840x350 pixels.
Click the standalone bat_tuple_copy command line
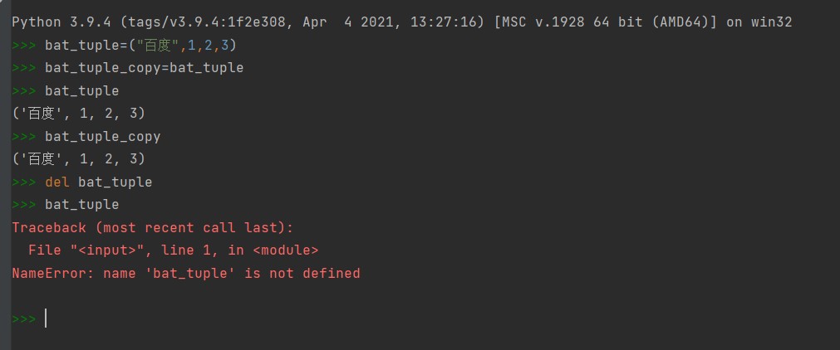point(102,136)
